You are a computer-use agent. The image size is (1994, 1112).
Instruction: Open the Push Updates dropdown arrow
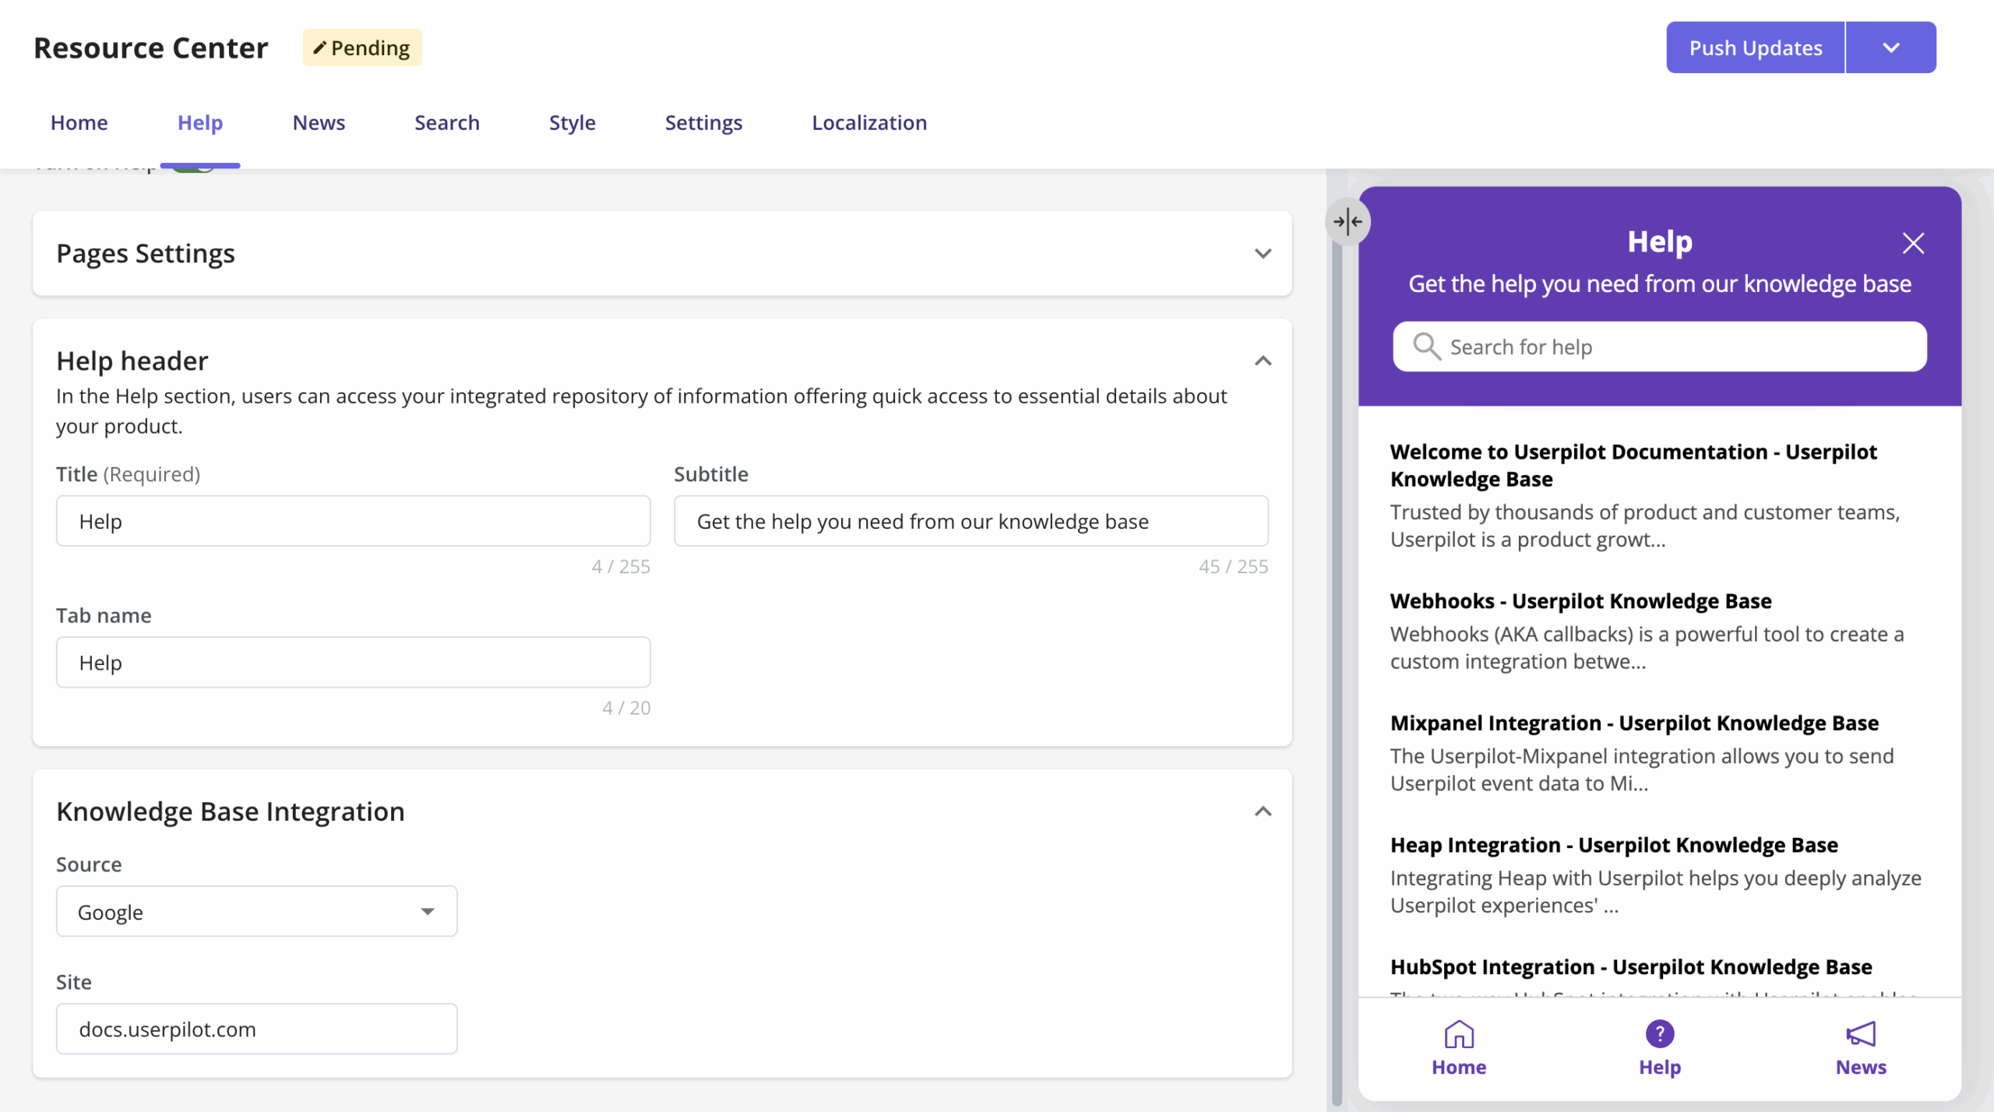(x=1890, y=47)
